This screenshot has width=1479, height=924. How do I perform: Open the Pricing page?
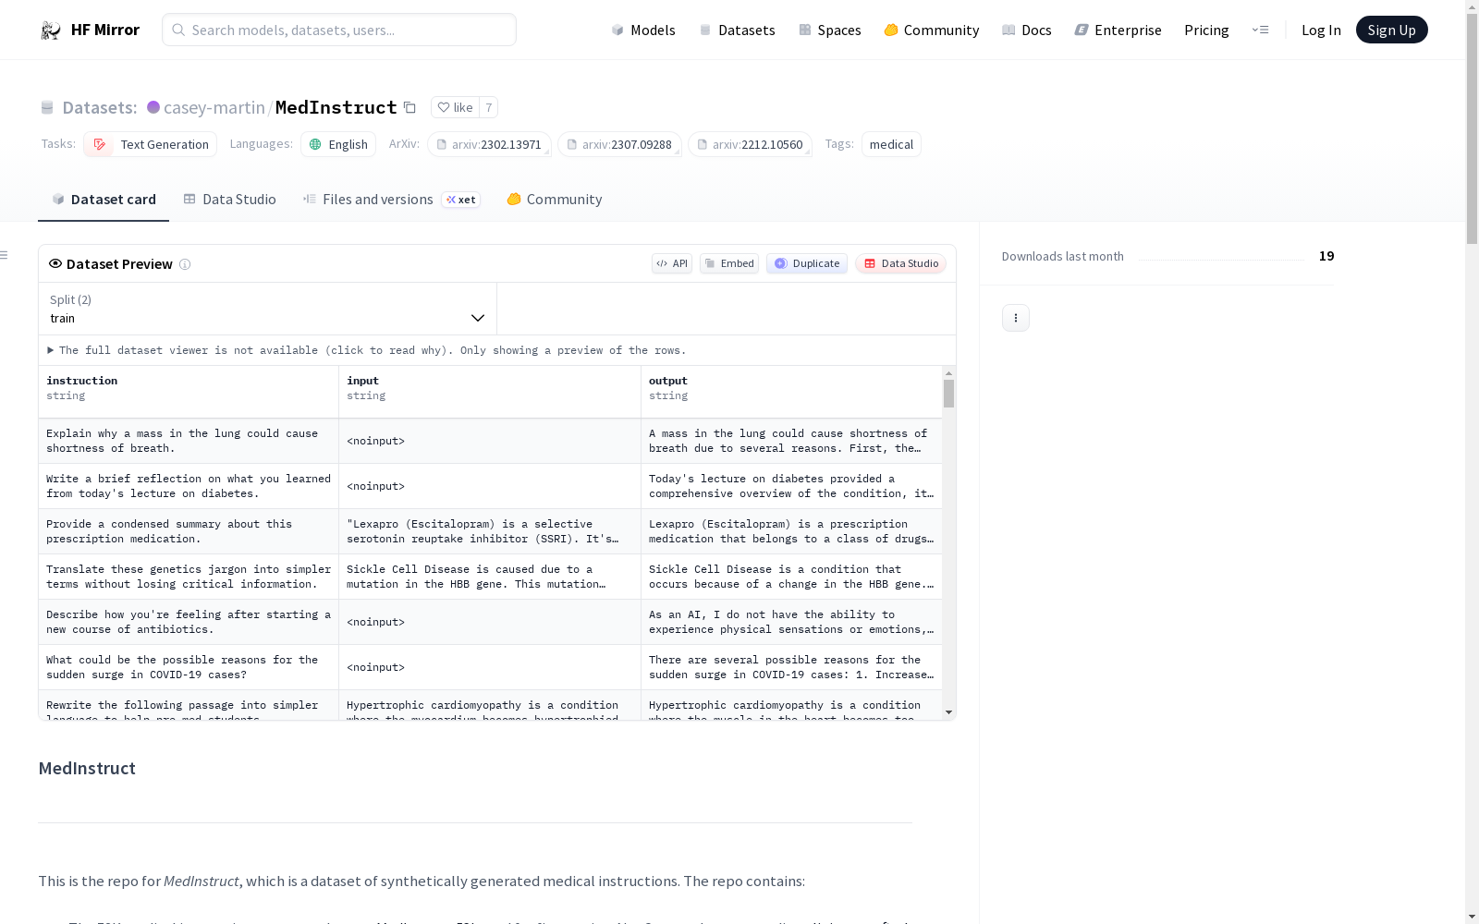tap(1206, 30)
